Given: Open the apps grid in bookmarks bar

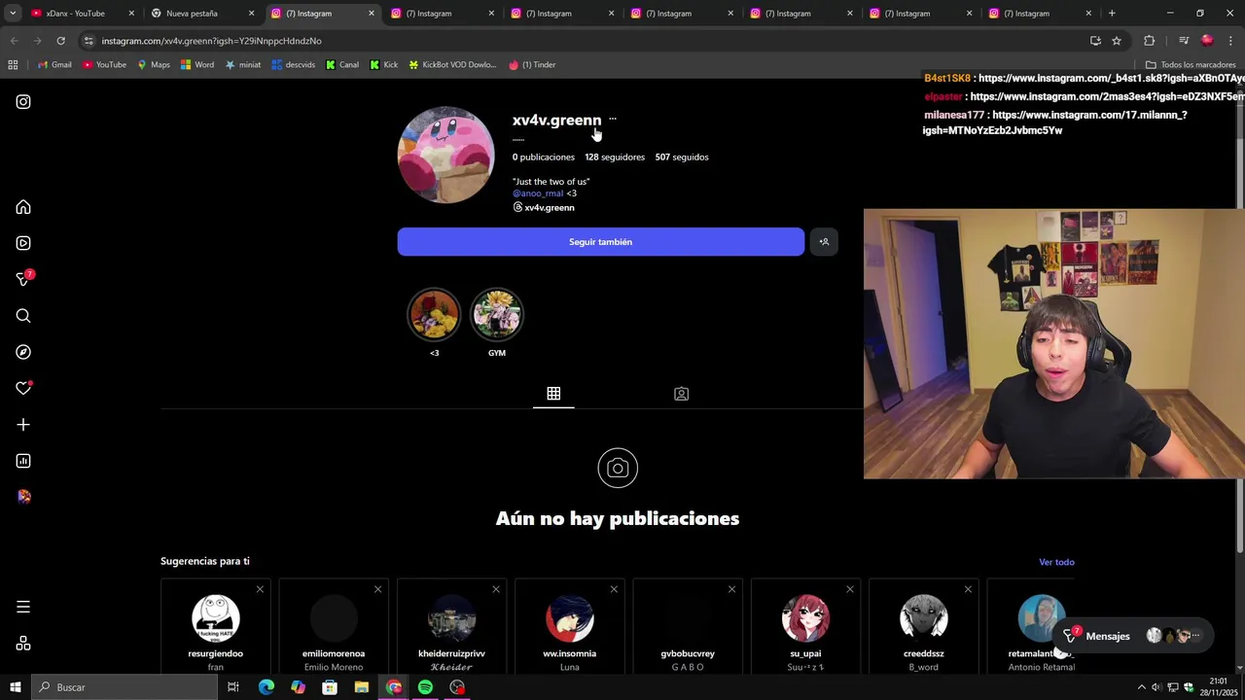Looking at the screenshot, I should (13, 65).
